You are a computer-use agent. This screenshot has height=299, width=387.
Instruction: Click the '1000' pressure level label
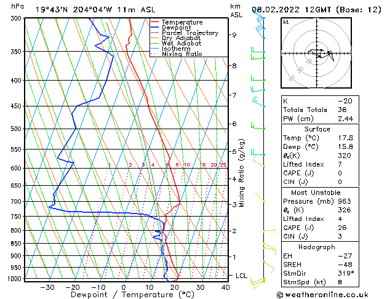pyautogui.click(x=16, y=279)
